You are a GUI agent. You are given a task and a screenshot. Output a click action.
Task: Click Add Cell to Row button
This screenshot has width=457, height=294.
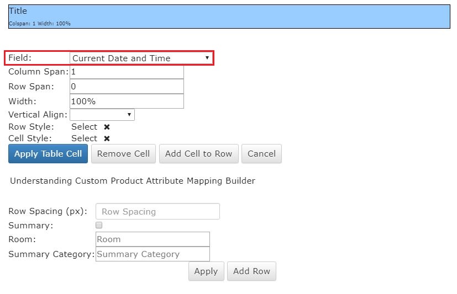tap(199, 153)
